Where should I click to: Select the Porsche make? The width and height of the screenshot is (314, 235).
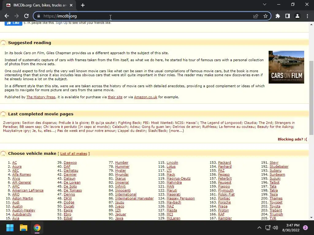(224, 203)
